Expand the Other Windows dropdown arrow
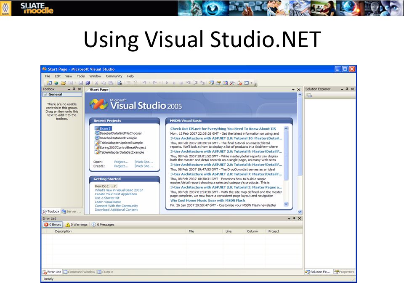404x303 pixels. (x=252, y=83)
